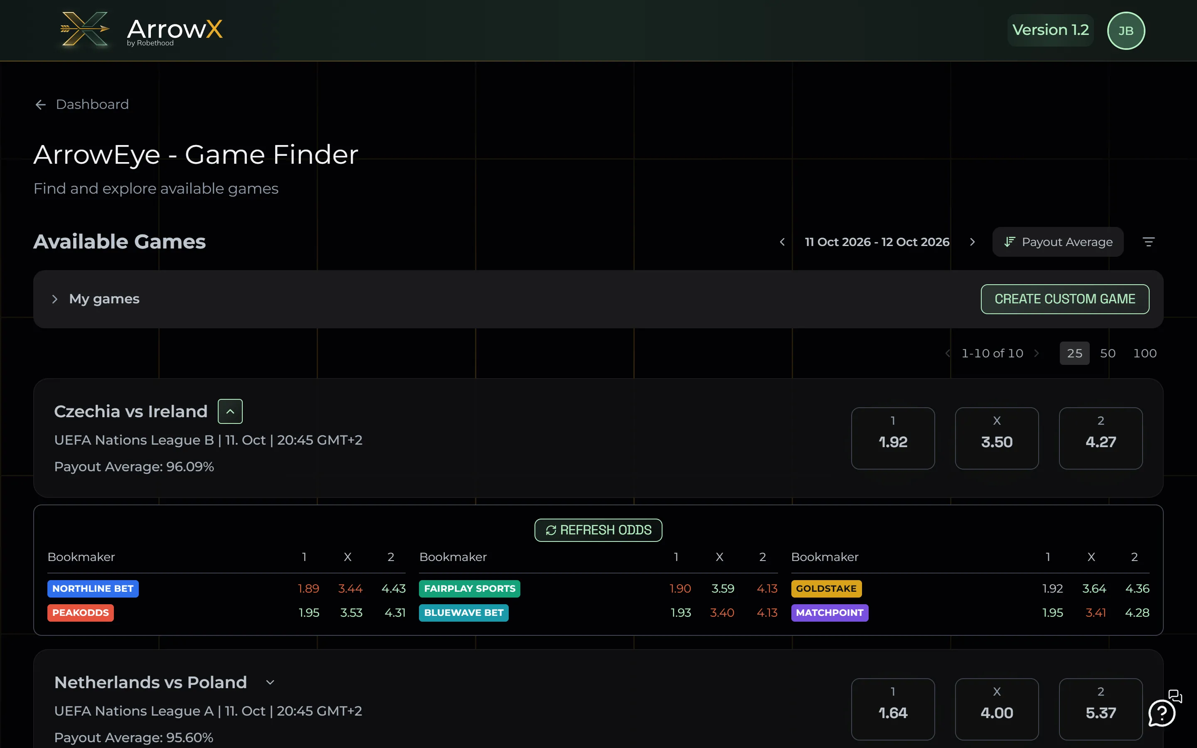Go to next date range
This screenshot has width=1197, height=748.
972,242
